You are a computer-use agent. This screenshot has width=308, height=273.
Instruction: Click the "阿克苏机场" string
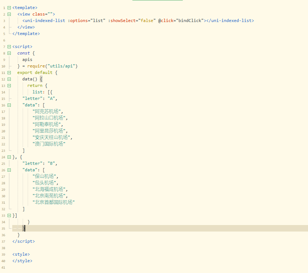[x=46, y=111]
